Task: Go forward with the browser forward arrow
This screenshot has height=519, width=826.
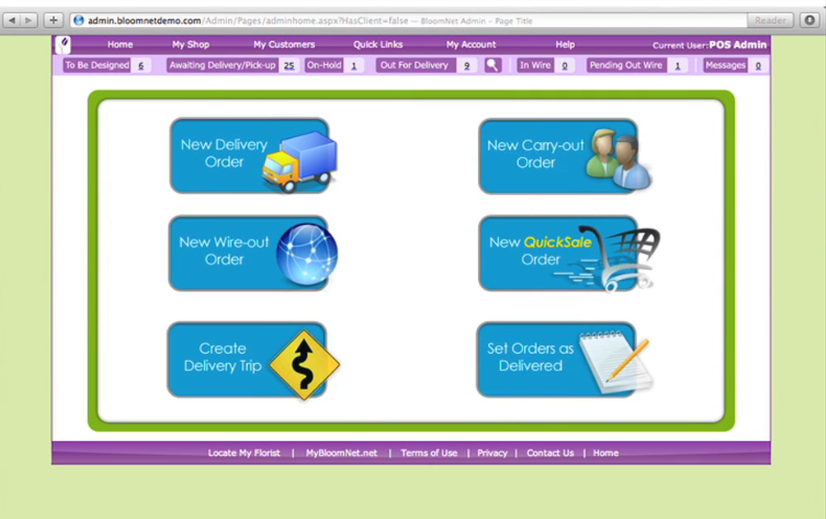Action: pyautogui.click(x=29, y=21)
